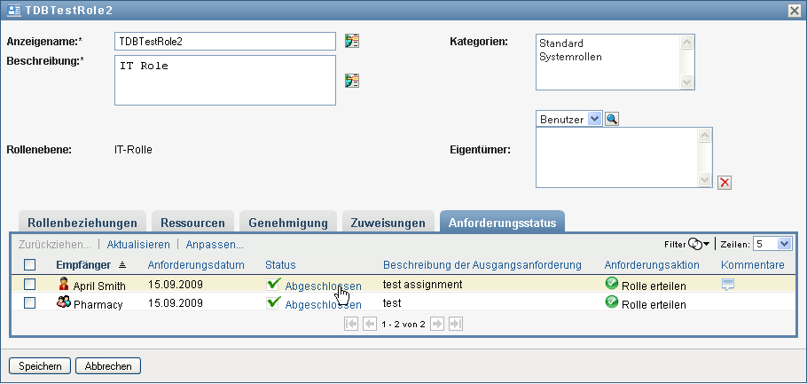Check the April Smith row checkbox
807x384 pixels.
point(30,285)
